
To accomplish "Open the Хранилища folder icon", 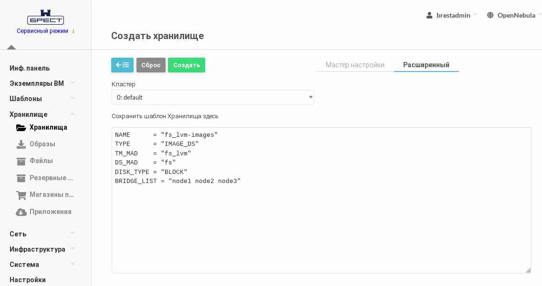I will pyautogui.click(x=21, y=127).
